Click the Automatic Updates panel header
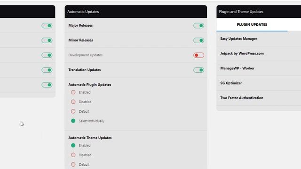 click(136, 11)
